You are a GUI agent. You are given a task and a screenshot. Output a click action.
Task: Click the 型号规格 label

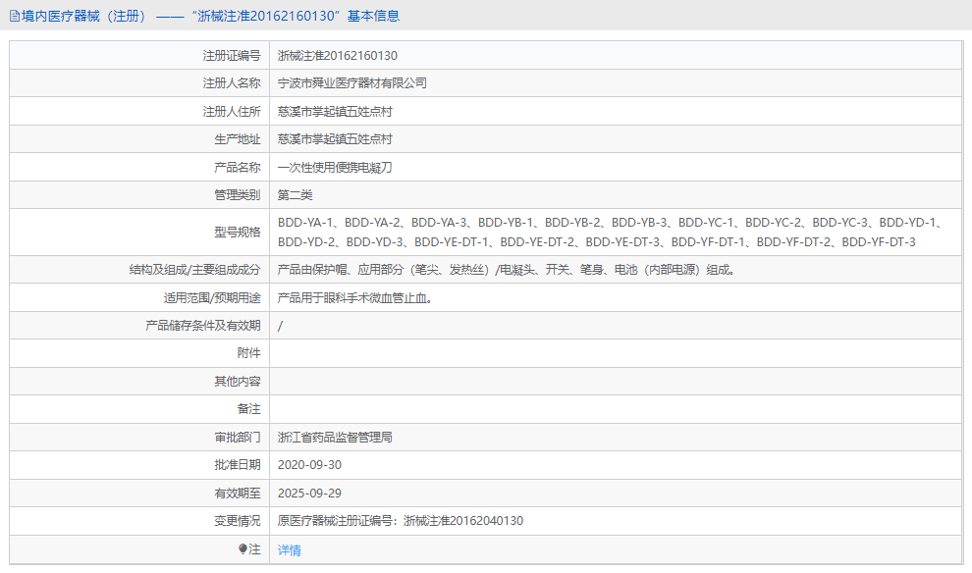tap(238, 233)
